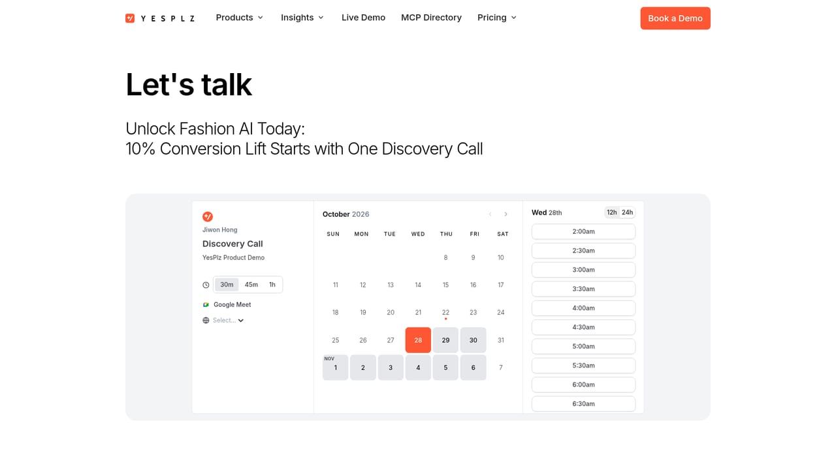Open Live Demo page

click(x=363, y=18)
